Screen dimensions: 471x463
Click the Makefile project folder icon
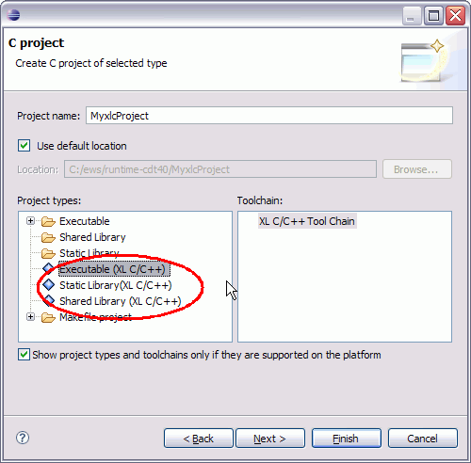tap(48, 317)
